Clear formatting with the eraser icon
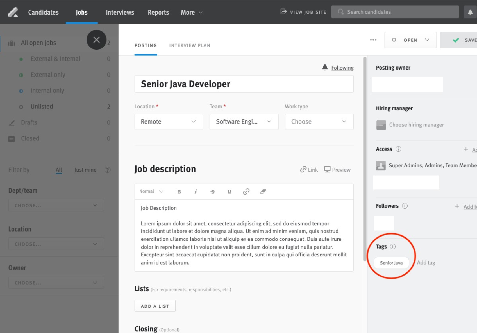Screen dimensions: 477x333 pos(263,191)
